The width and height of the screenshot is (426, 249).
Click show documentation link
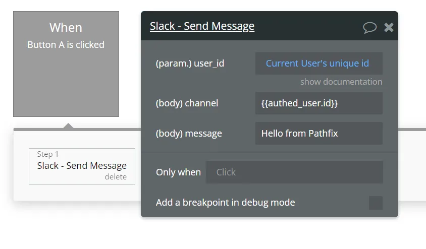(341, 82)
